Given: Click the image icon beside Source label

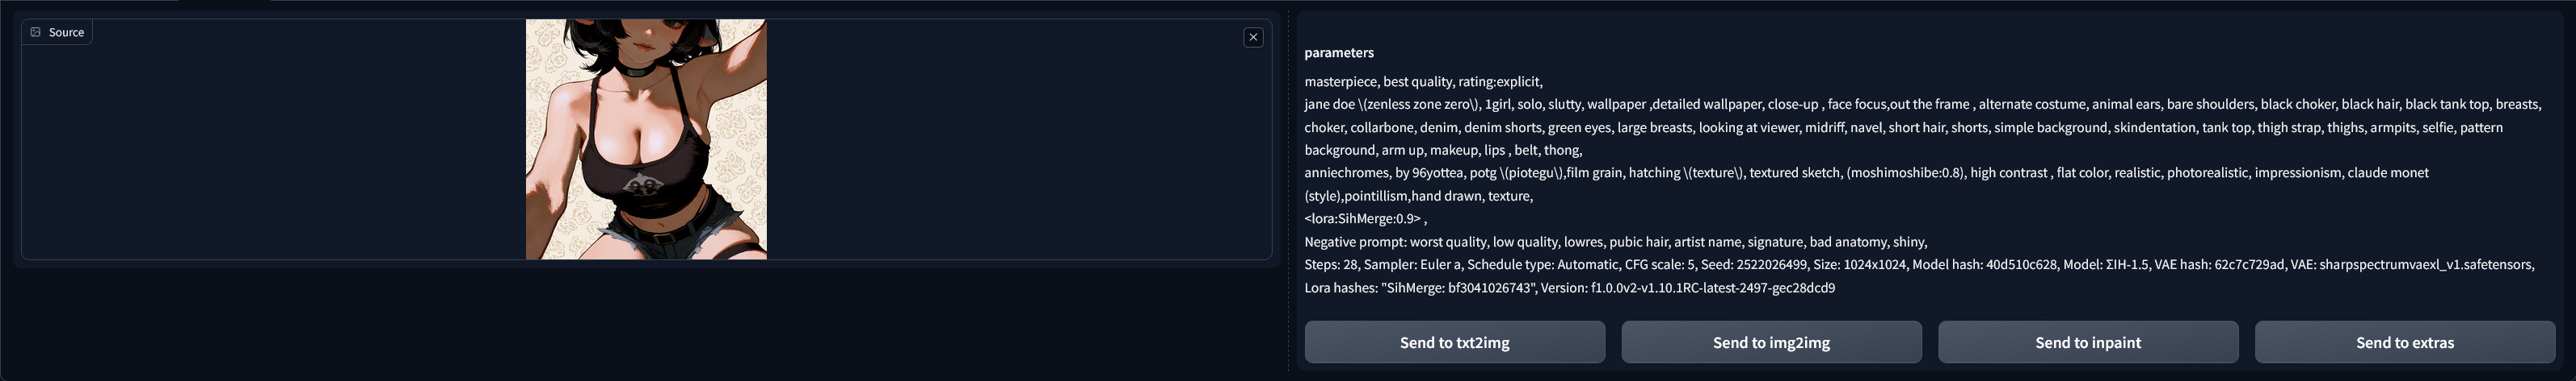Looking at the screenshot, I should click(36, 32).
